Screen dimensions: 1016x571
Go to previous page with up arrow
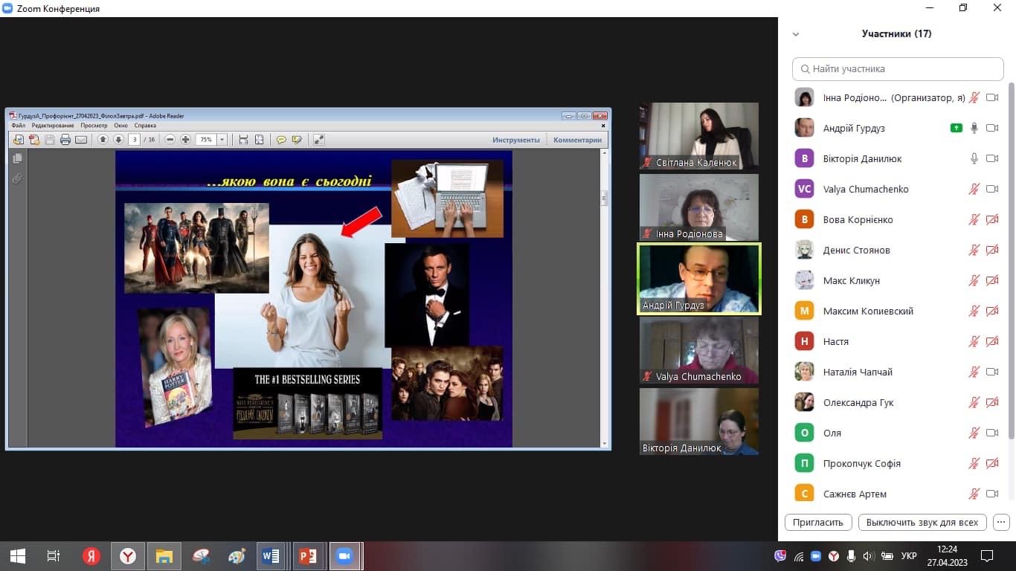coord(103,140)
